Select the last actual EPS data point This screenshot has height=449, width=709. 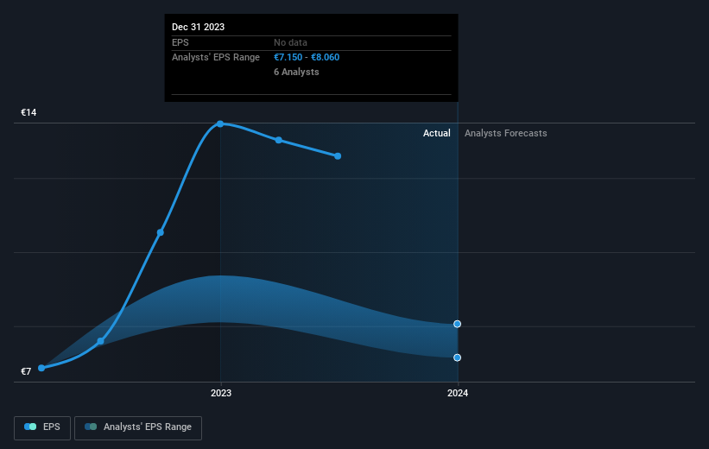338,156
